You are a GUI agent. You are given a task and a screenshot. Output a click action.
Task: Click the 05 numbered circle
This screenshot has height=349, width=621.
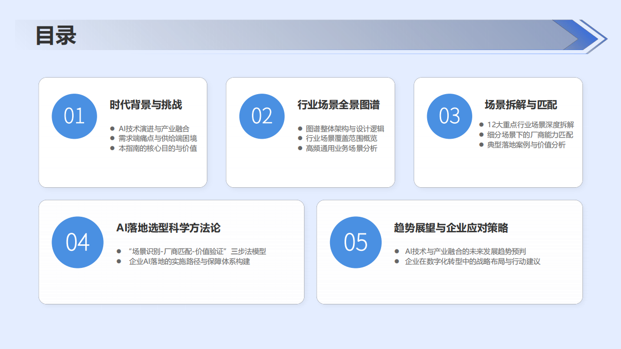(x=356, y=242)
